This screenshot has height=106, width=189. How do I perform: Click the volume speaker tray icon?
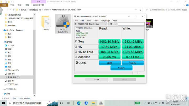point(152,103)
